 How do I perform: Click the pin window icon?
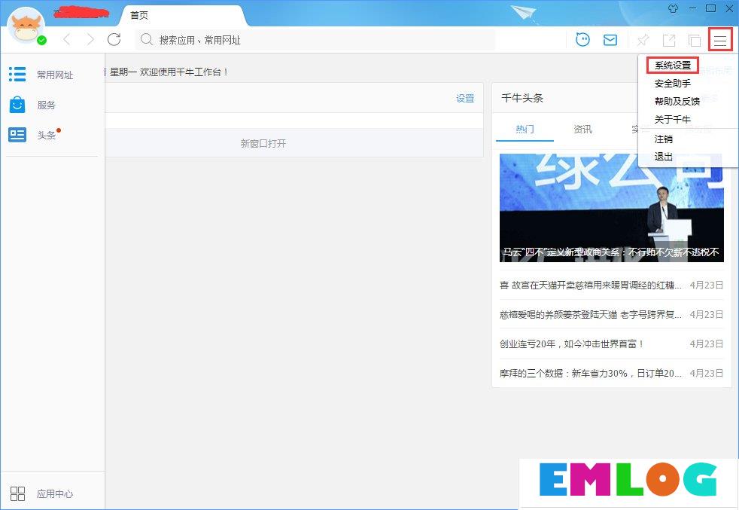click(643, 40)
